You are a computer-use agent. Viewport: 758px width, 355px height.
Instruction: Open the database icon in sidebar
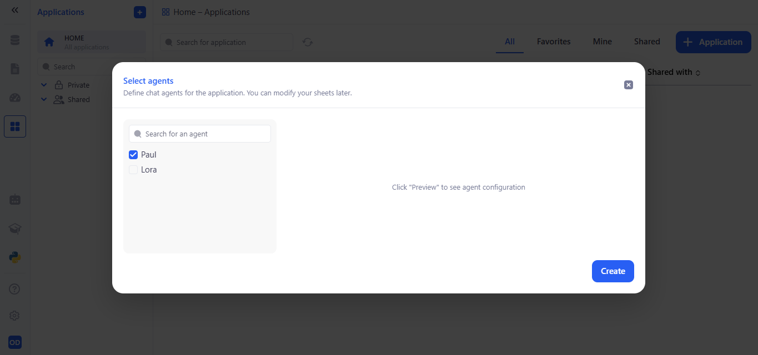coord(15,40)
